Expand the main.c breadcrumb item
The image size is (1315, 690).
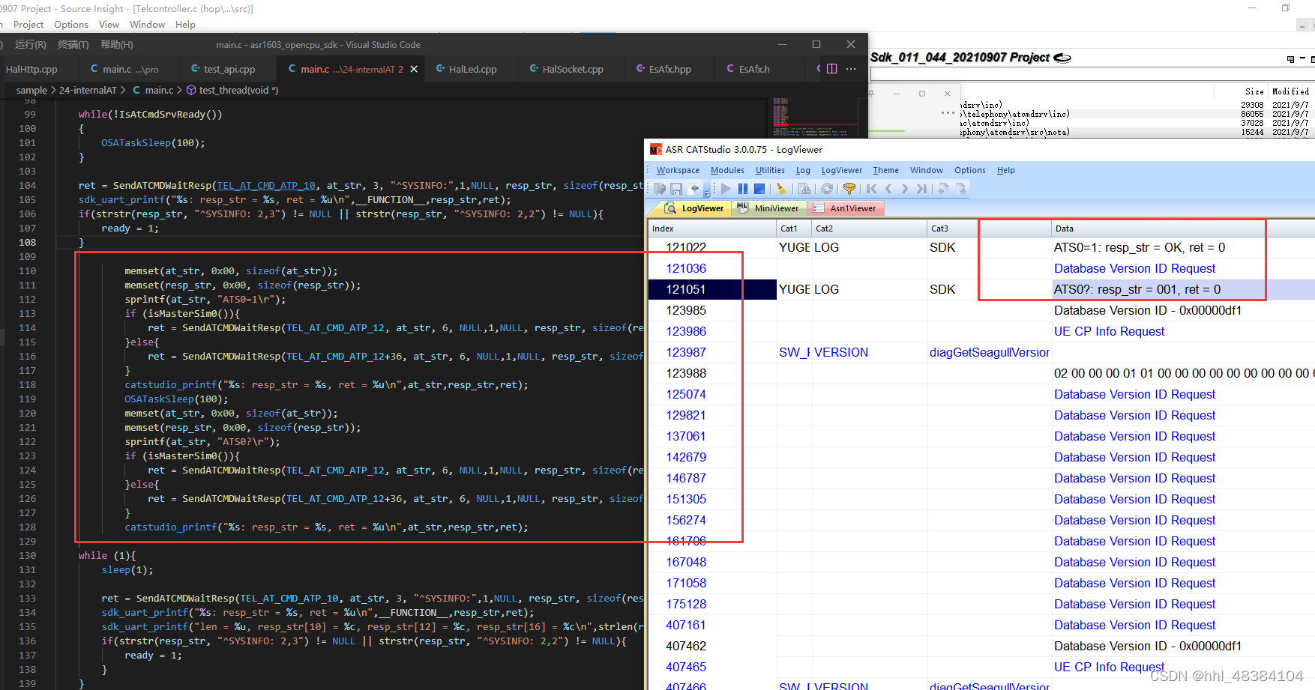(153, 90)
